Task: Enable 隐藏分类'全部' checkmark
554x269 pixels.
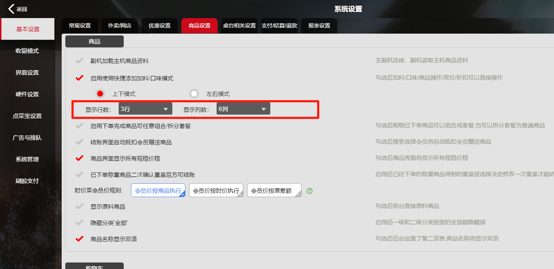Action: pos(79,223)
